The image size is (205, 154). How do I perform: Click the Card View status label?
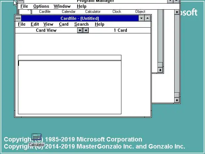pos(46,30)
